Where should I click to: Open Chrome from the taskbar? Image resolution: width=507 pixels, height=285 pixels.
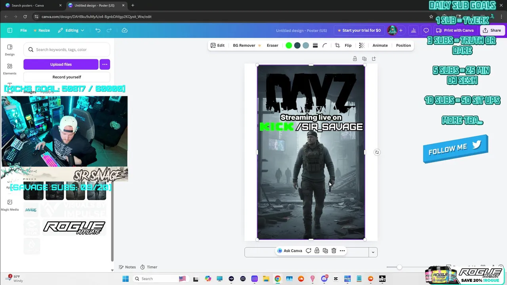coord(278,279)
